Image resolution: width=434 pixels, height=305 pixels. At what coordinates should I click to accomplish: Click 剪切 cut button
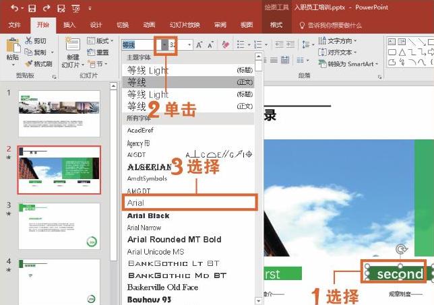pos(36,40)
